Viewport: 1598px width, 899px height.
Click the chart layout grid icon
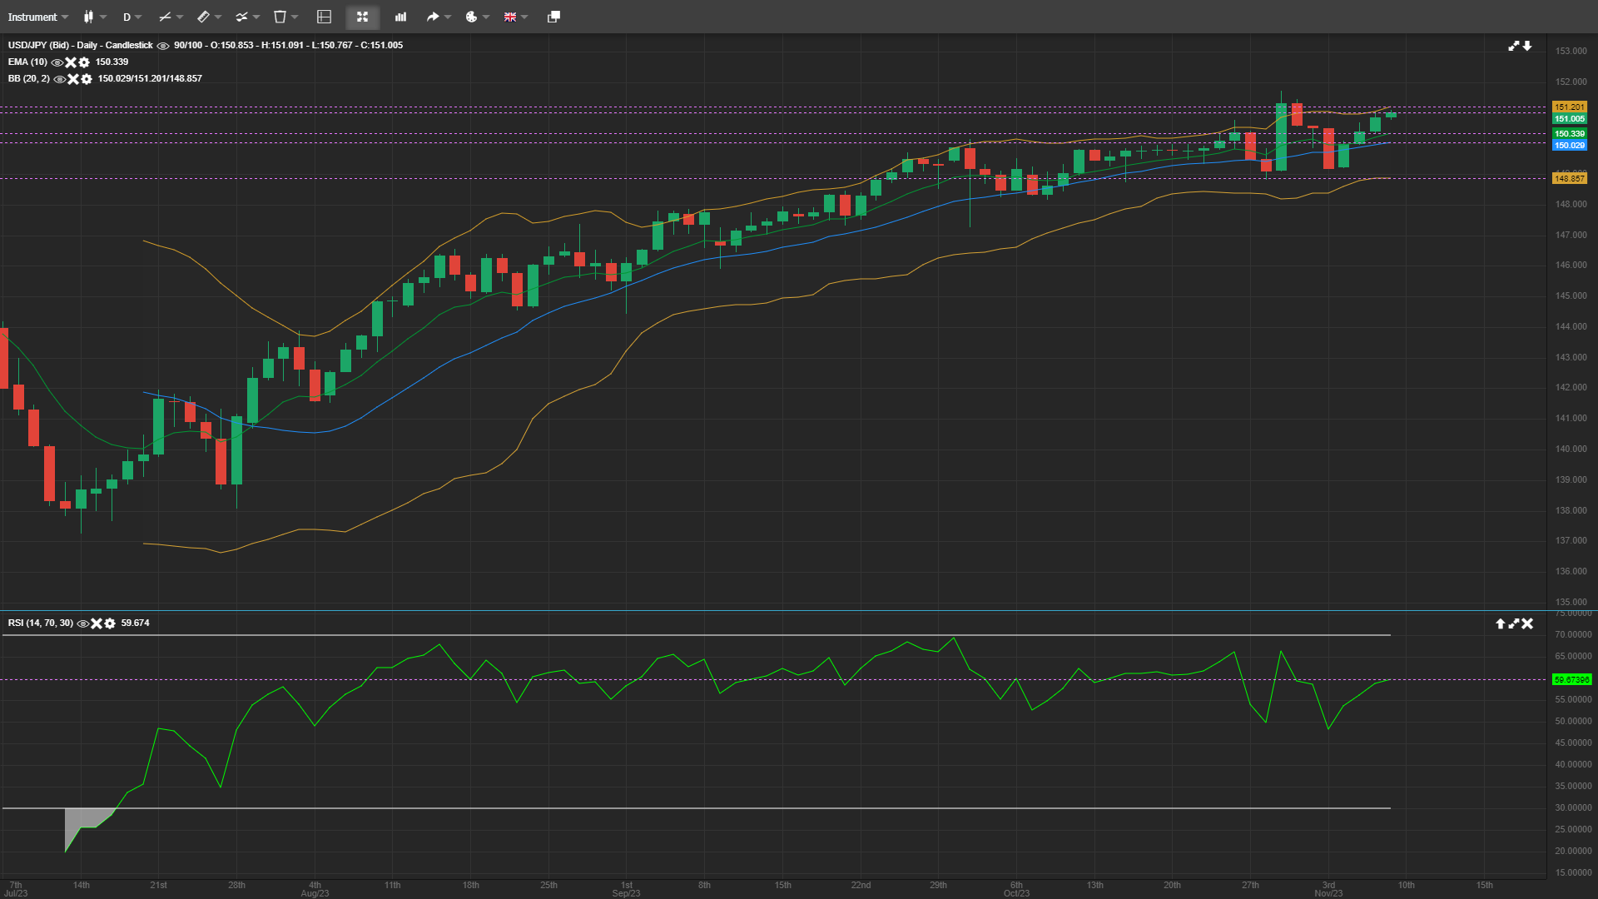pos(325,17)
